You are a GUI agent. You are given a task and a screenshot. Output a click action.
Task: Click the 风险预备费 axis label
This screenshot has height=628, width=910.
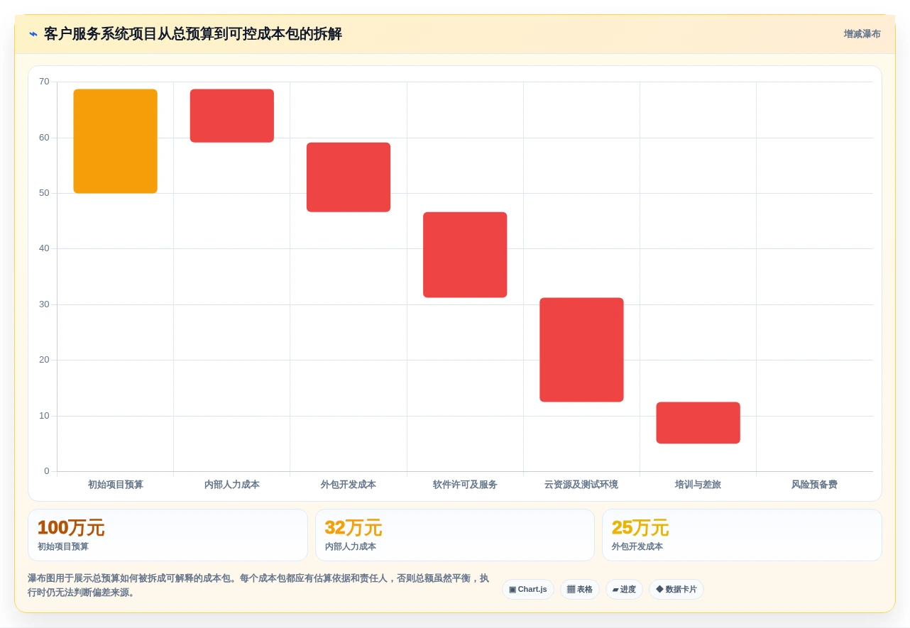point(814,485)
